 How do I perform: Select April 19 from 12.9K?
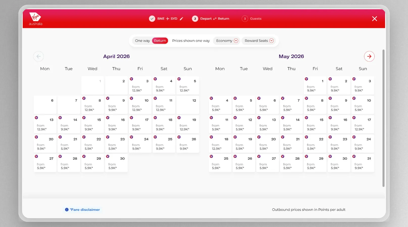[x=188, y=124]
